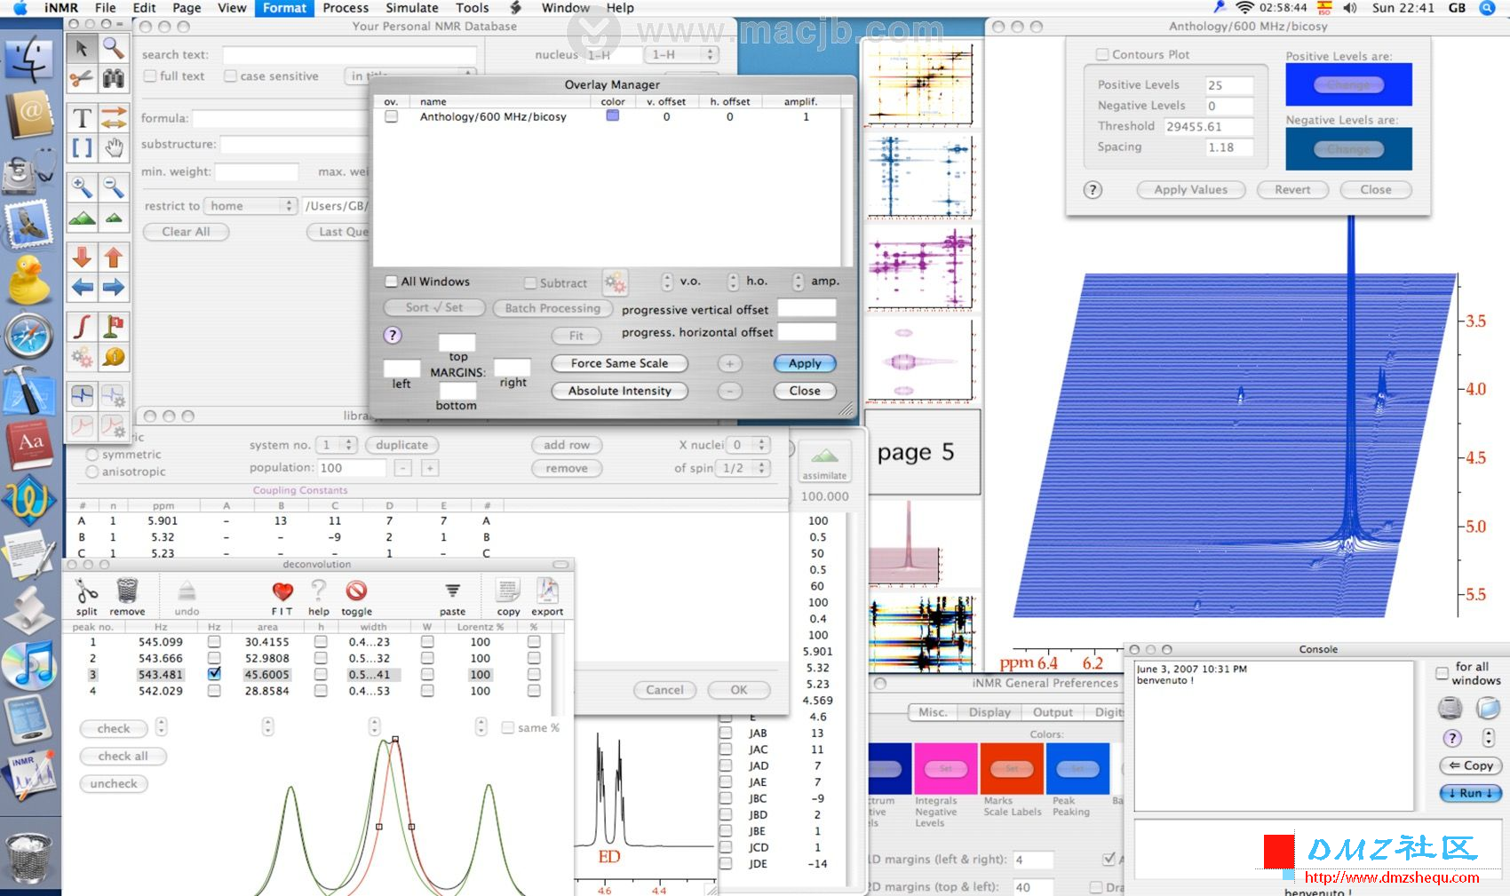Image resolution: width=1510 pixels, height=896 pixels.
Task: Click the red down arrow tool
Action: (x=82, y=258)
